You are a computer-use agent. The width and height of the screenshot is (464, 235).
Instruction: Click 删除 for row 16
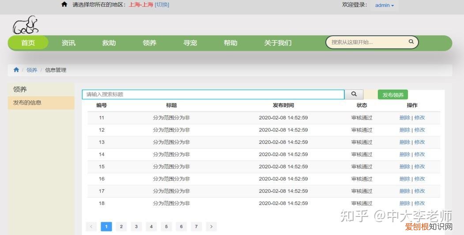[x=405, y=179]
